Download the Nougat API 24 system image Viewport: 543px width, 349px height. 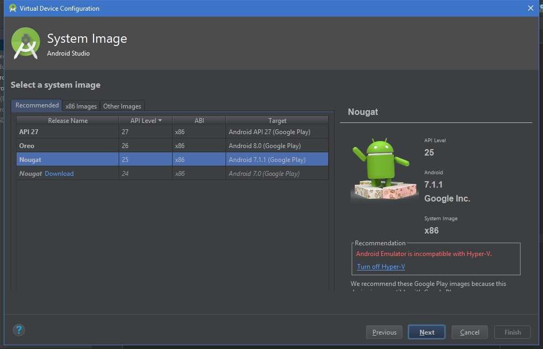[x=59, y=173]
